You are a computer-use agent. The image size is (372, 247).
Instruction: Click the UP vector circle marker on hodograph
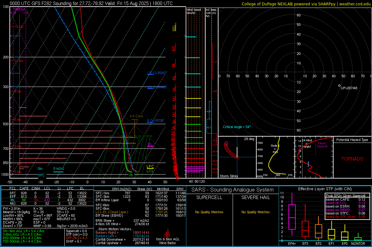coord(339,85)
